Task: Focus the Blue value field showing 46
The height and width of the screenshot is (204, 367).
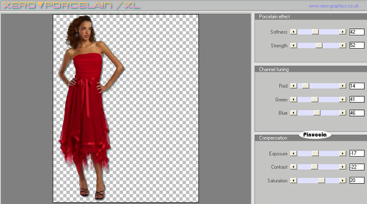Action: [x=357, y=113]
